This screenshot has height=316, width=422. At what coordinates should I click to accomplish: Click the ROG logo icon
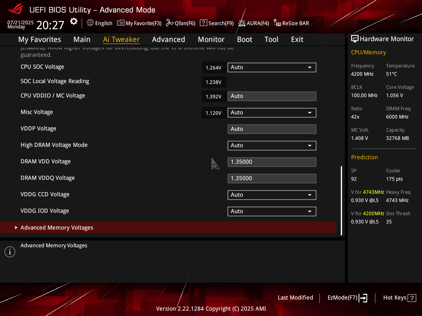16,10
